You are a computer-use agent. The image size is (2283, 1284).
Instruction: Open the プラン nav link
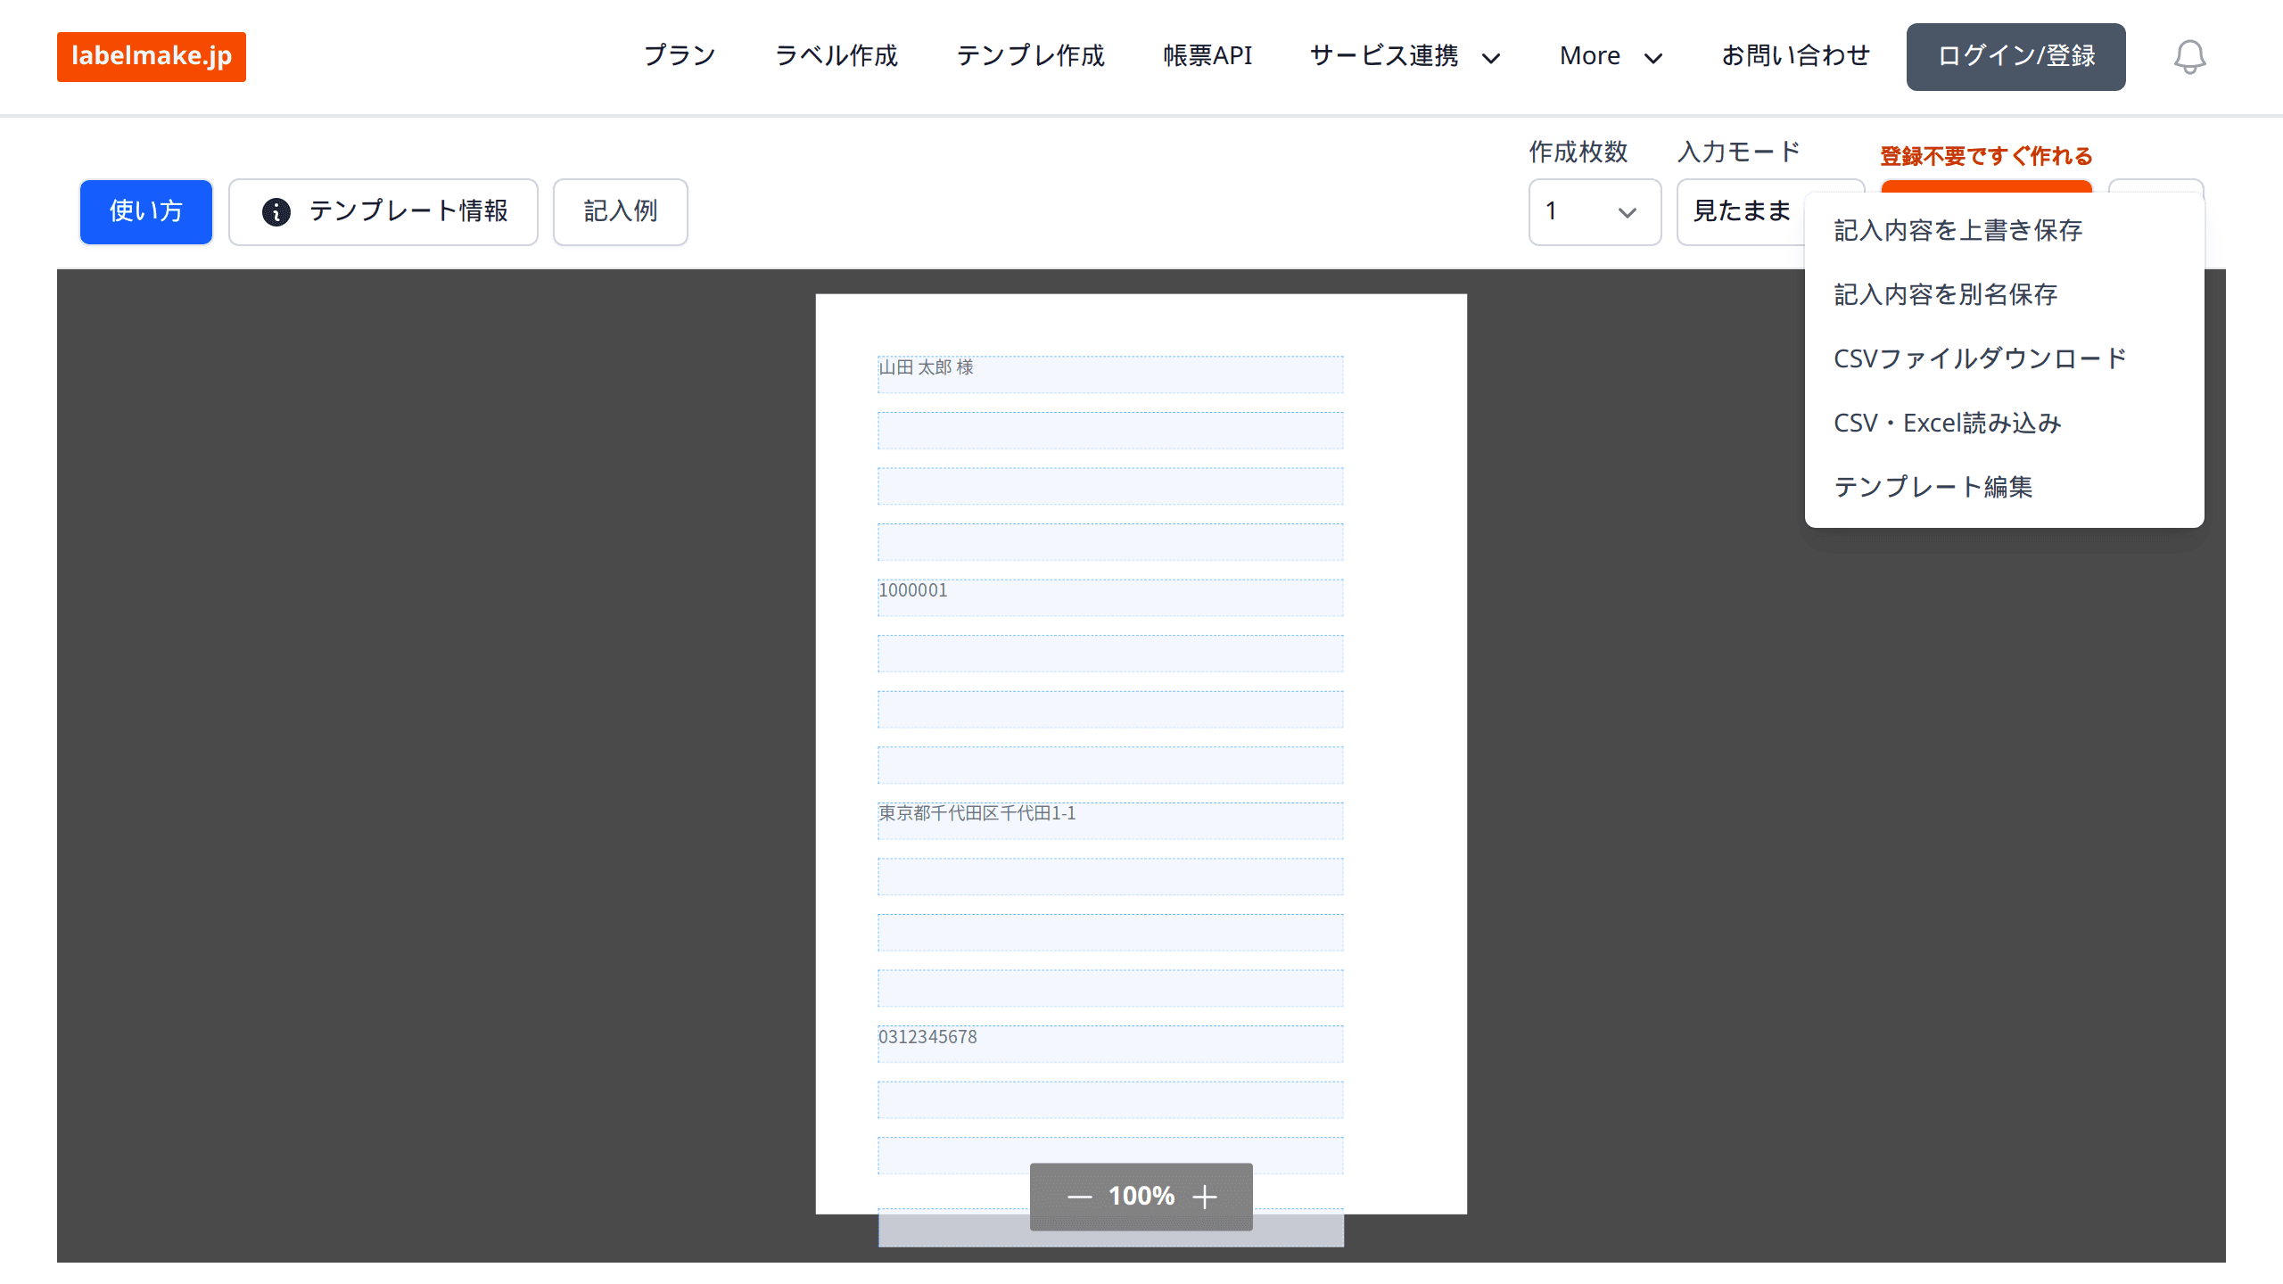point(680,56)
